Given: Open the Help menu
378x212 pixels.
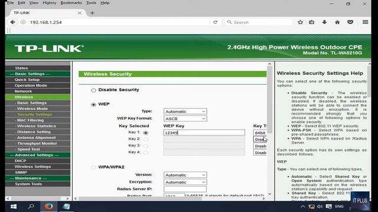Looking at the screenshot, I should click(x=105, y=3).
